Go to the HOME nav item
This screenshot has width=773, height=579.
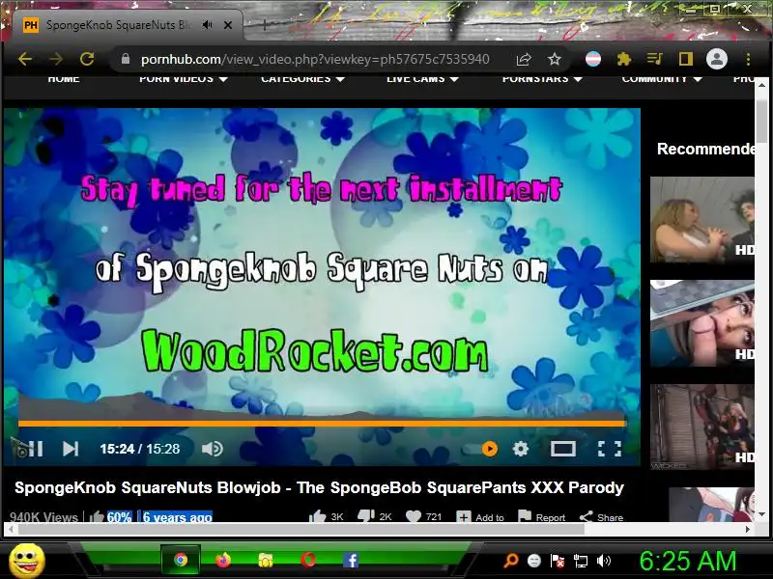pyautogui.click(x=64, y=79)
